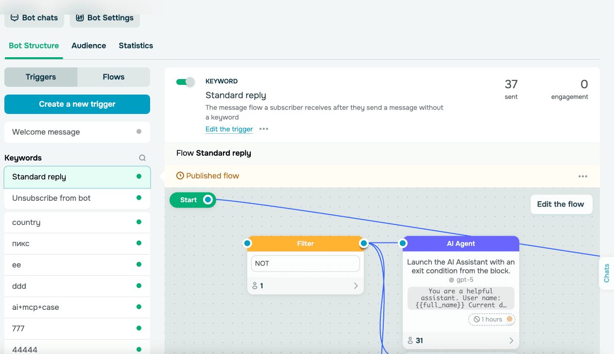Open the Bot chats page

[34, 17]
